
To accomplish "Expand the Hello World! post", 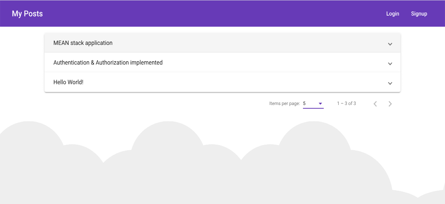I will pos(222,82).
